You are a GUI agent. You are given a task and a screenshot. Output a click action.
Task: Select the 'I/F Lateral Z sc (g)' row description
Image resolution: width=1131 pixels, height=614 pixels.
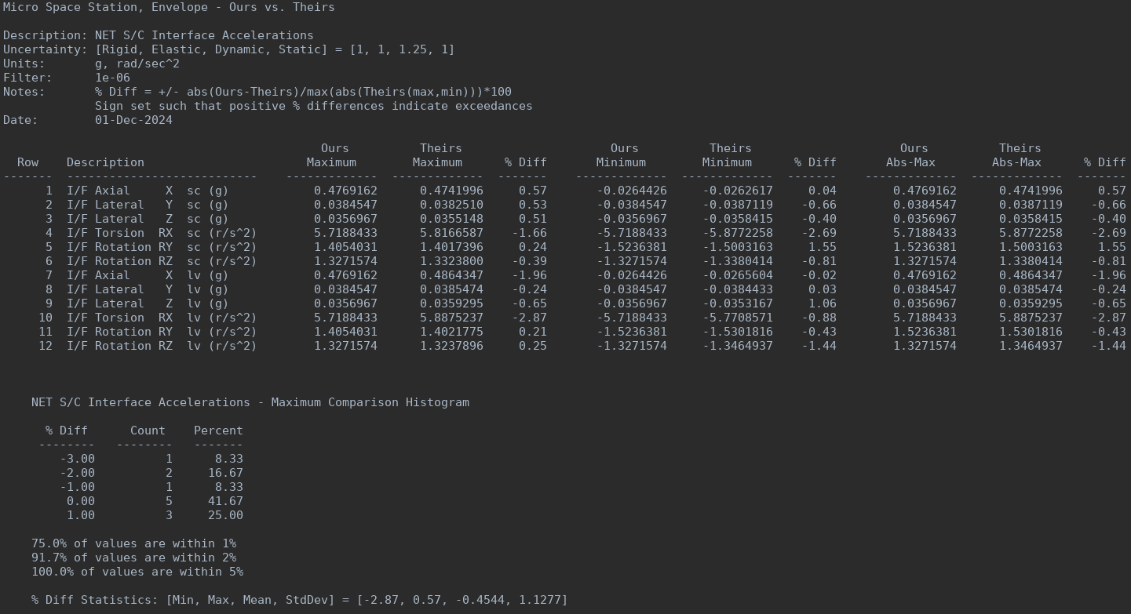click(148, 219)
